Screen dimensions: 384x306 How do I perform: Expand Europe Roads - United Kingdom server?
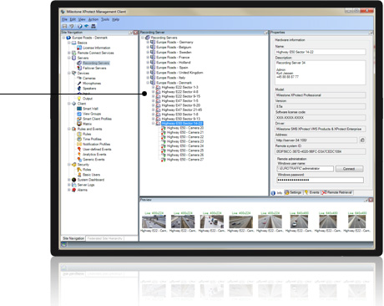click(x=148, y=73)
